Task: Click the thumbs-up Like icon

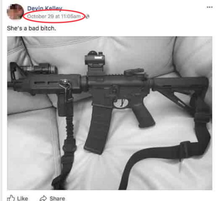Action: (11, 198)
